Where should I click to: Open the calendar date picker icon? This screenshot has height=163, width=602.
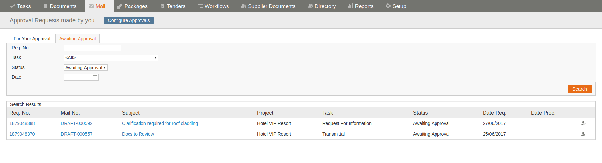(x=95, y=77)
